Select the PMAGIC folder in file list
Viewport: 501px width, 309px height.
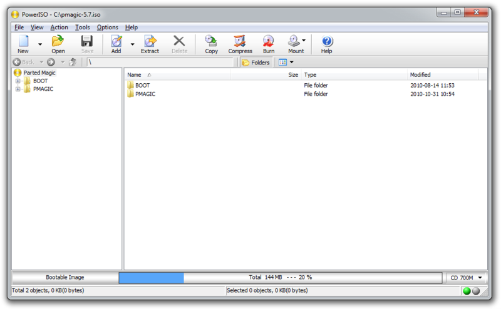tap(145, 94)
